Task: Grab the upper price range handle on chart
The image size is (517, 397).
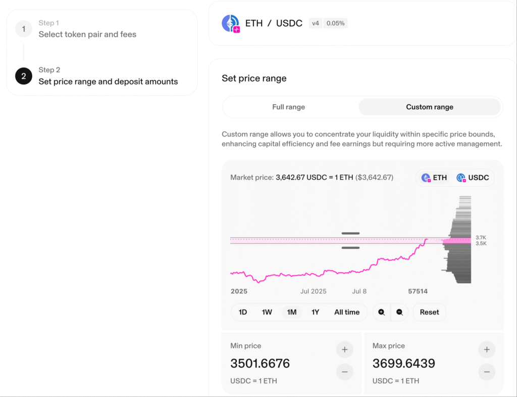Action: tap(350, 233)
